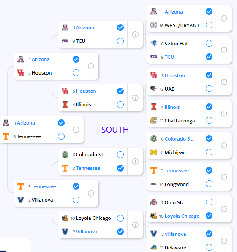
Task: Show info for Houston vs UAB game
Action: [x=224, y=82]
